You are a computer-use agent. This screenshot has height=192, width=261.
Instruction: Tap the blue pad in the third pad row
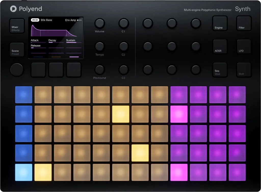coord(24,134)
